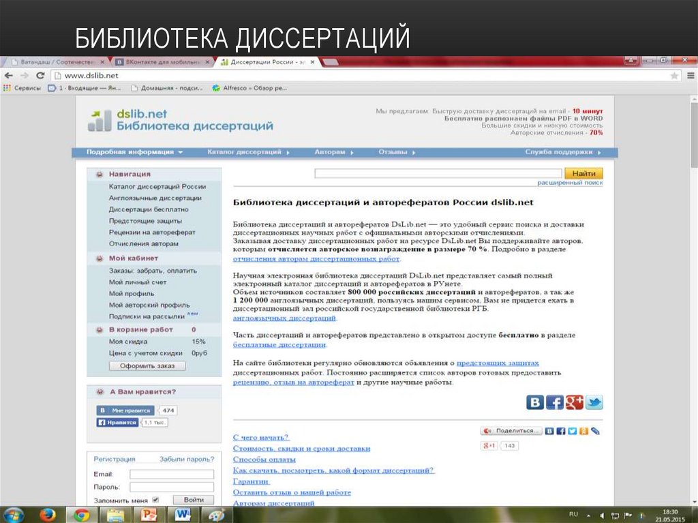Open Диссертации бесплатно in navigation

click(149, 209)
